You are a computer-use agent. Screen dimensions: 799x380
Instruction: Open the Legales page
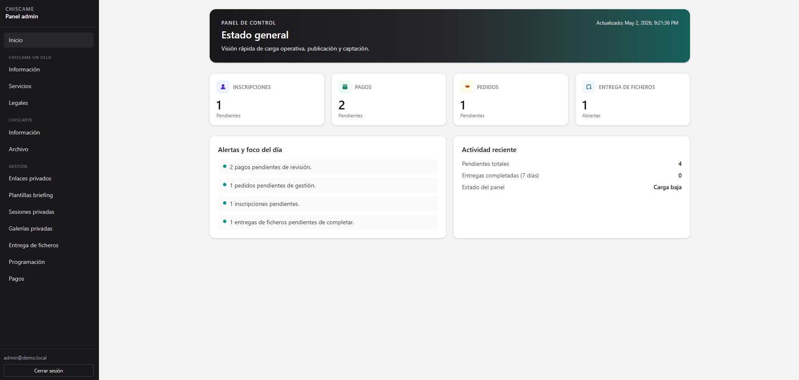tap(48, 103)
